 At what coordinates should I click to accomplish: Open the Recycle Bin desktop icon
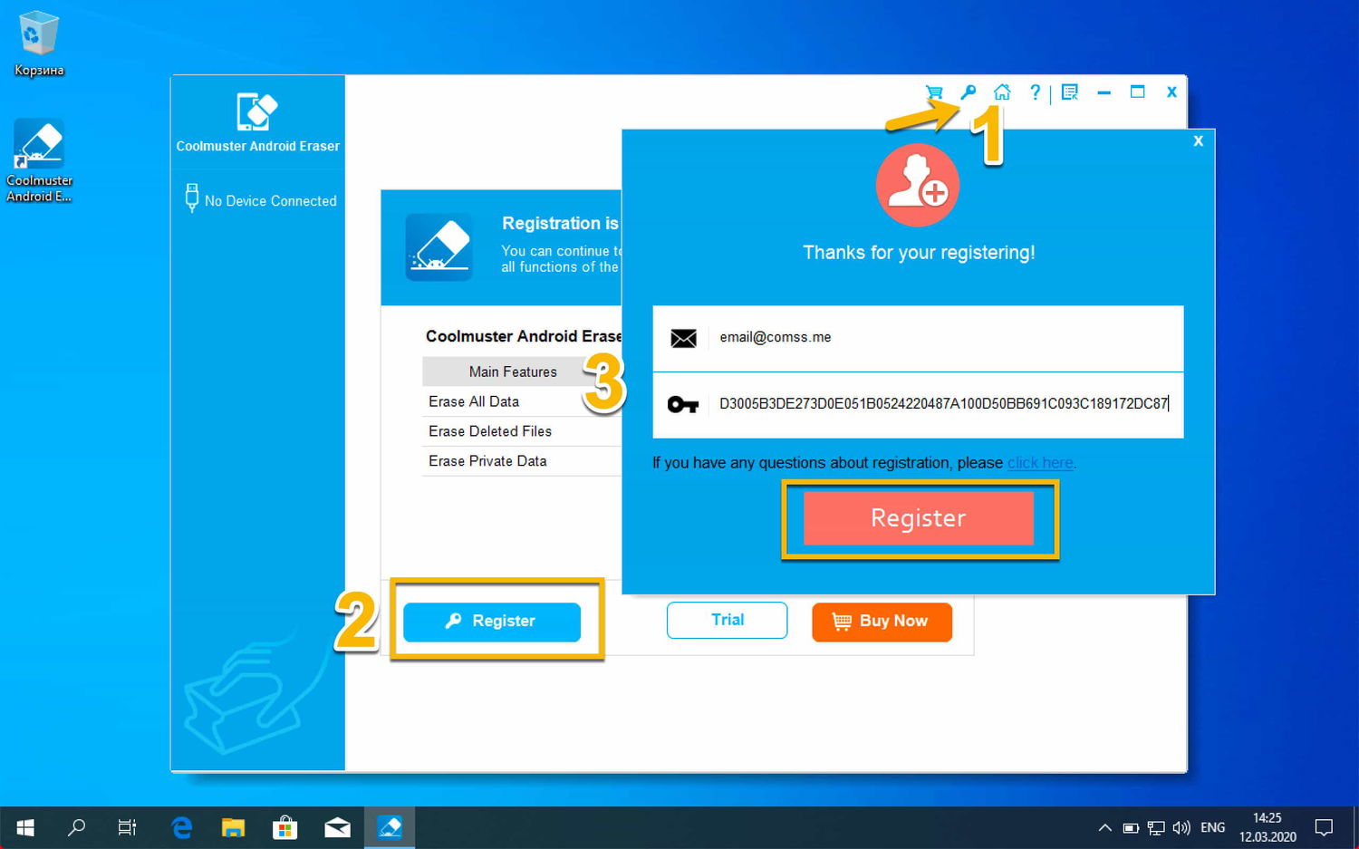click(39, 43)
